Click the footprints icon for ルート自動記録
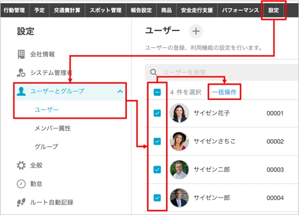Screen dimensions: 299x215 pyautogui.click(x=21, y=202)
